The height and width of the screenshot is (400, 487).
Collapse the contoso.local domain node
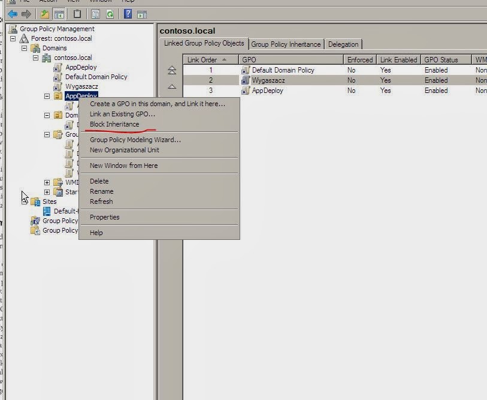pyautogui.click(x=36, y=58)
